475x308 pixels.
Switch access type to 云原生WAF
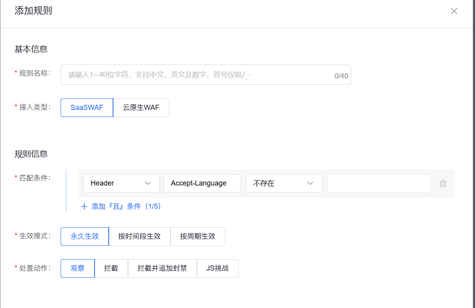(141, 107)
